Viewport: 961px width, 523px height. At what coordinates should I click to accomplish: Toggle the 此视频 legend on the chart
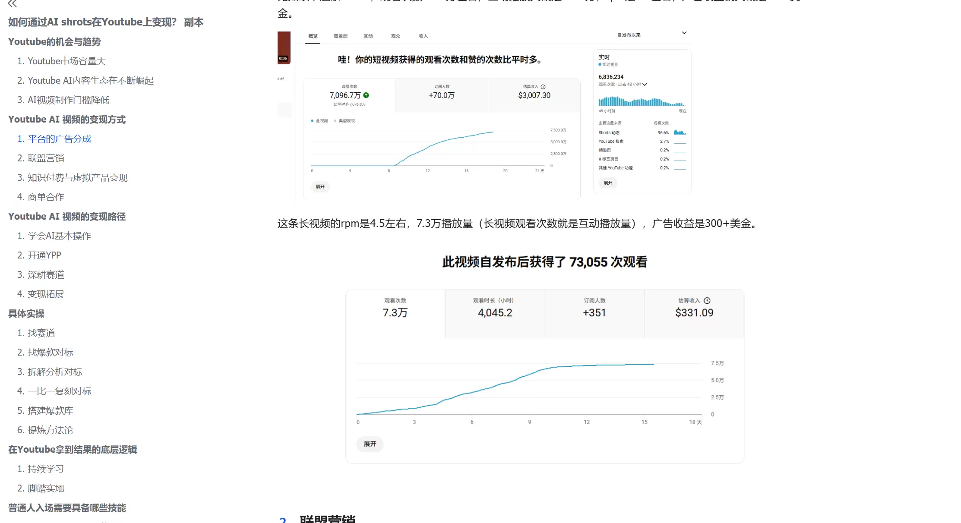point(319,121)
